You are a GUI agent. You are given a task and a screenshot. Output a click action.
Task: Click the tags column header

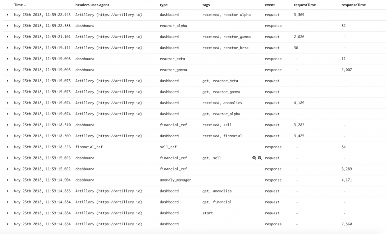(206, 5)
